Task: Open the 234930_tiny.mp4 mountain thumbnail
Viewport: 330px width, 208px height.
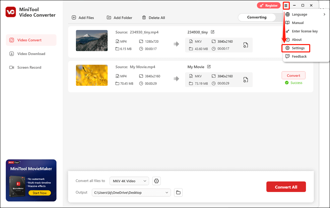Action: pos(92,40)
